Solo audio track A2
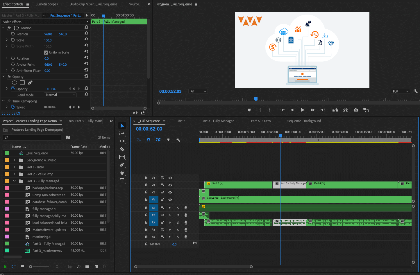Image resolution: width=420 pixels, height=275 pixels. click(178, 215)
